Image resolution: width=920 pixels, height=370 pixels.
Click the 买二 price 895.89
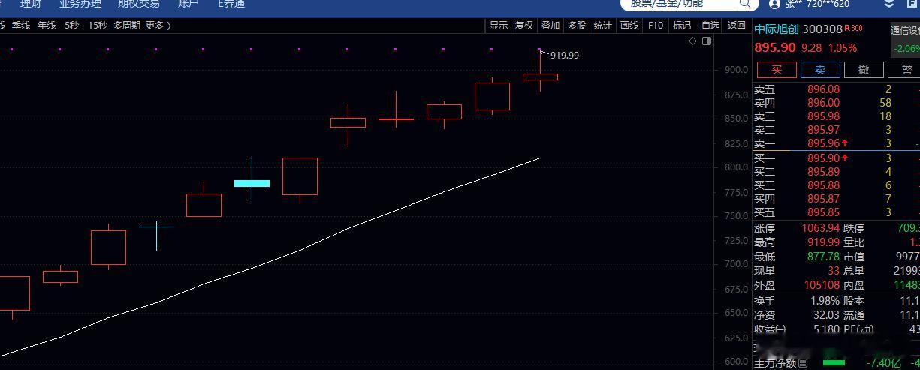823,172
